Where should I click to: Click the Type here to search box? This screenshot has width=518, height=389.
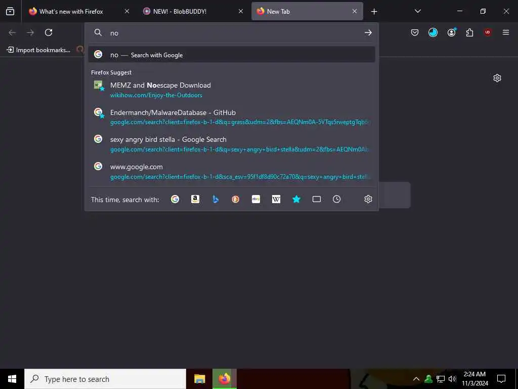105,379
